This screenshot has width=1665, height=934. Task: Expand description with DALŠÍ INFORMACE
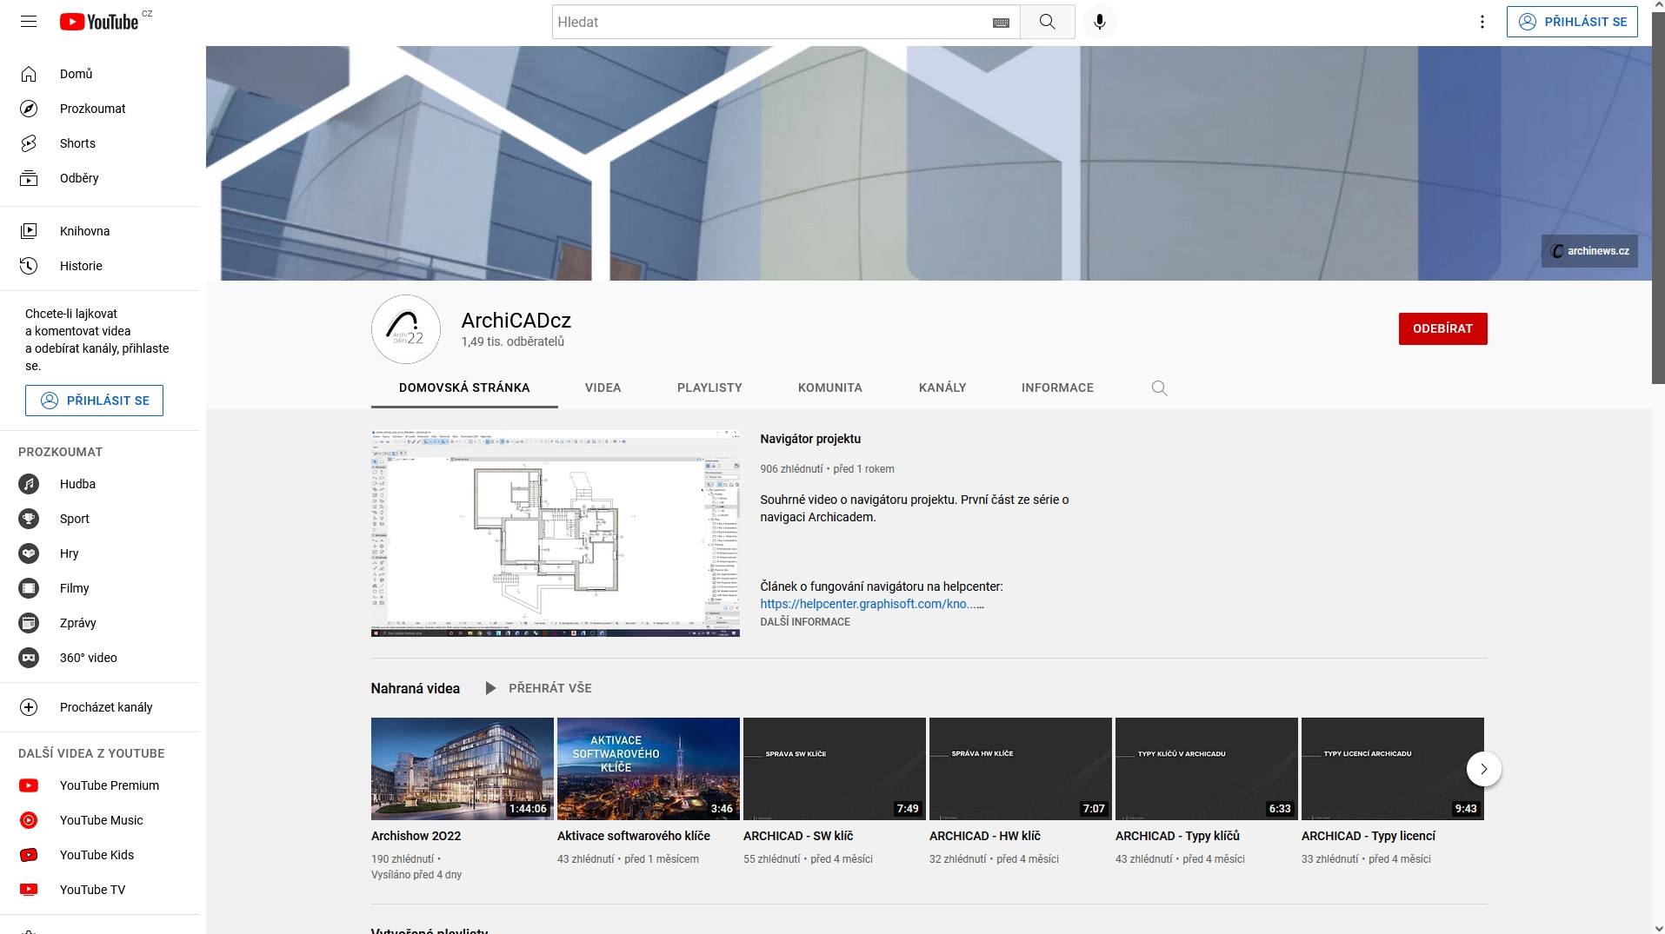pyautogui.click(x=804, y=622)
